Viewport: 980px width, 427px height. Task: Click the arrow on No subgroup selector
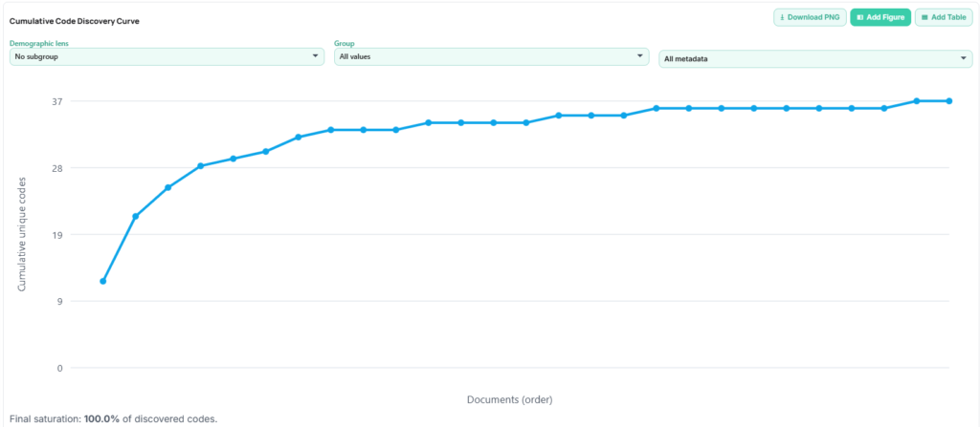pos(315,56)
